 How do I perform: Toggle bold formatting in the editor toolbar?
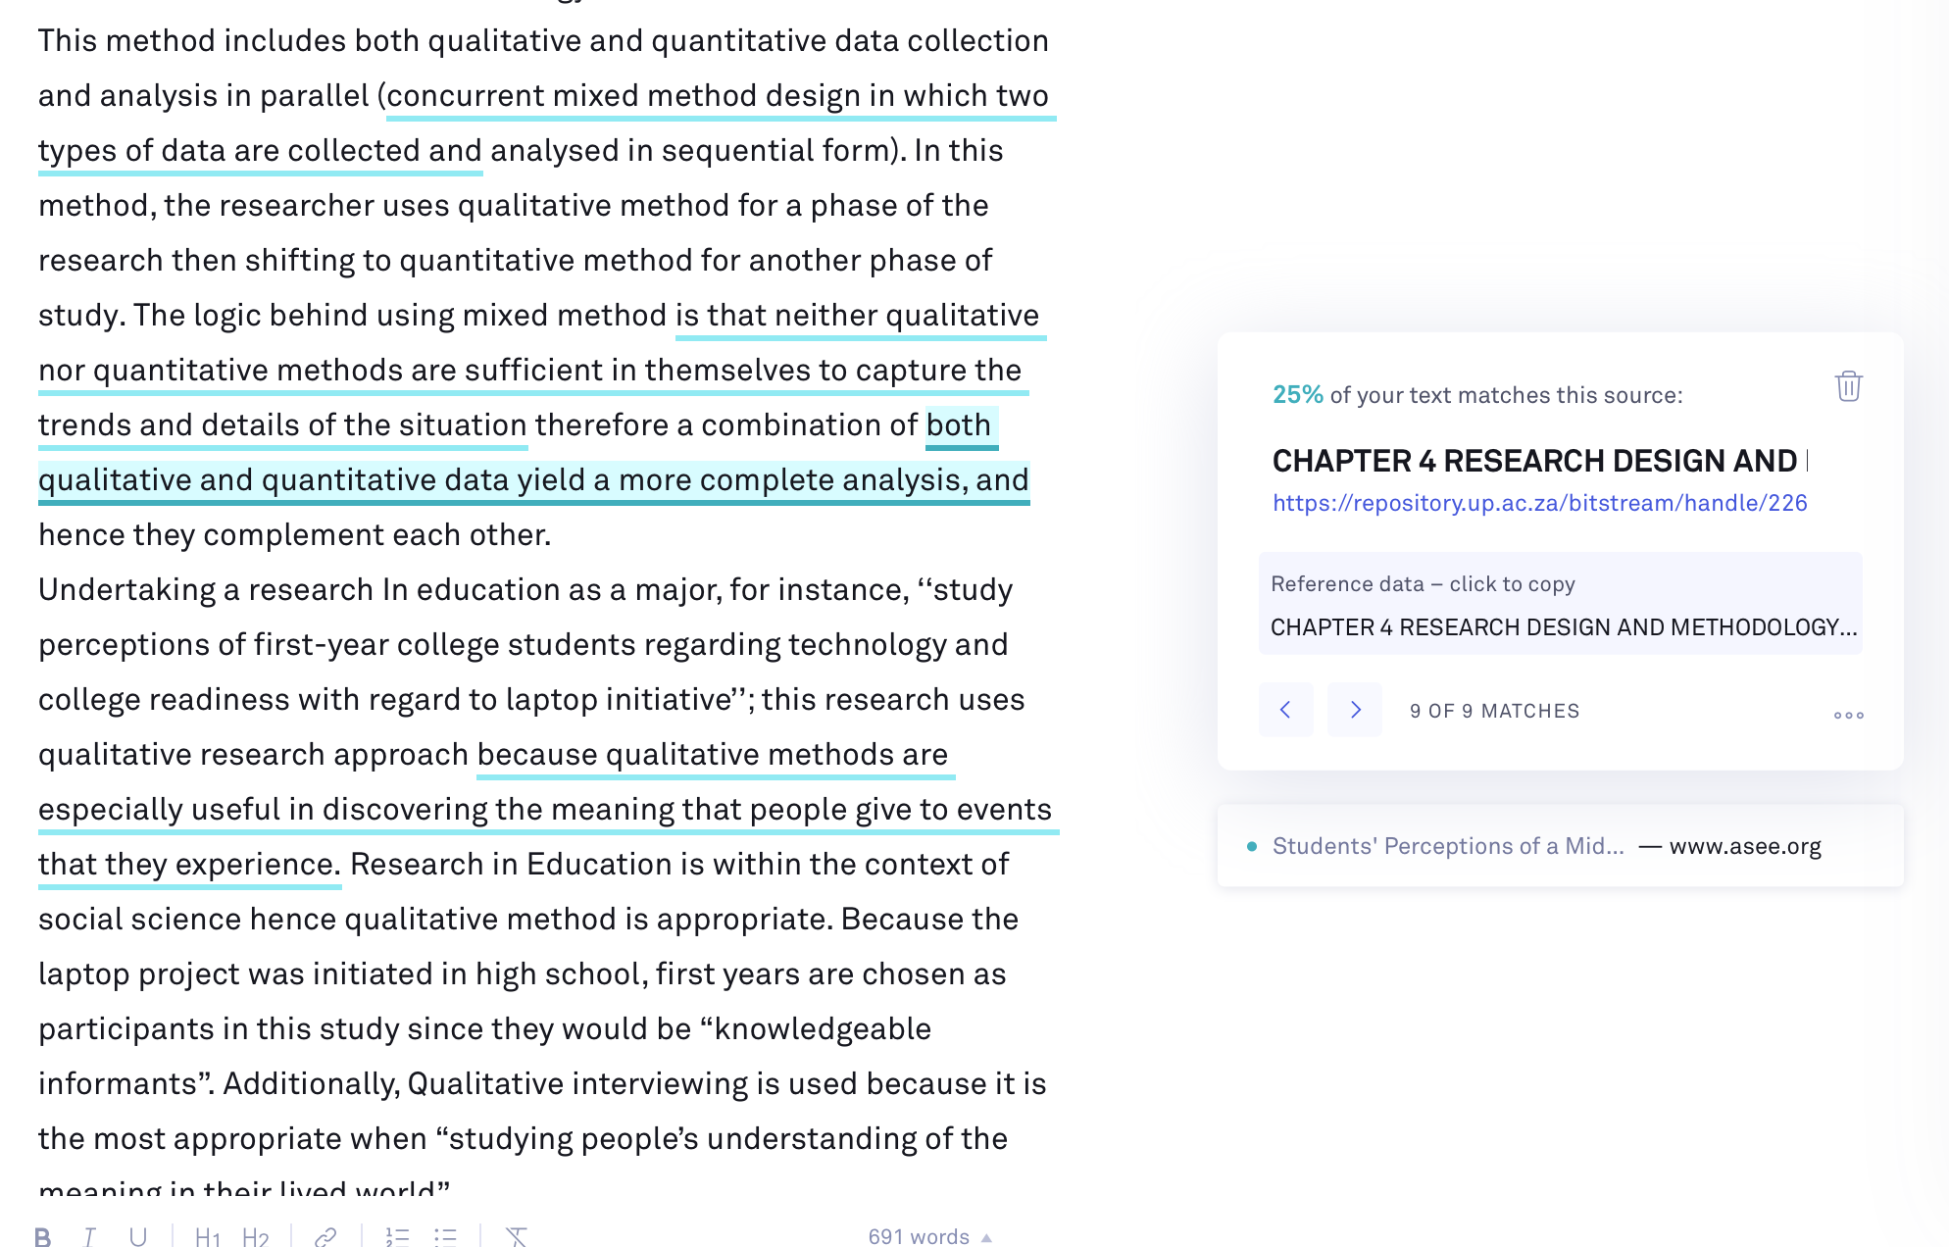42,1236
